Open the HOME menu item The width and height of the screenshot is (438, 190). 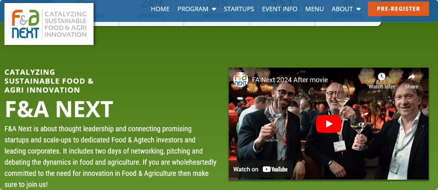point(160,9)
